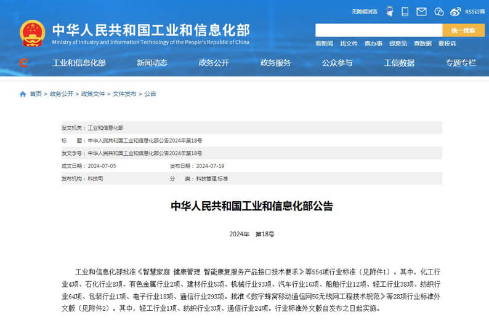Click the RSS订阅 link
489x320 pixels.
[x=474, y=12]
